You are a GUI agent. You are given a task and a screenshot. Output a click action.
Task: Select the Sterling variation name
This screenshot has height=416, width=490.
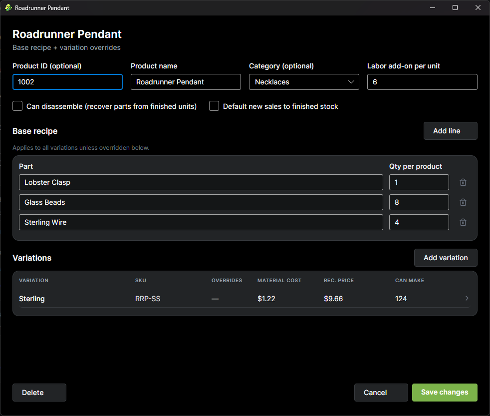32,299
